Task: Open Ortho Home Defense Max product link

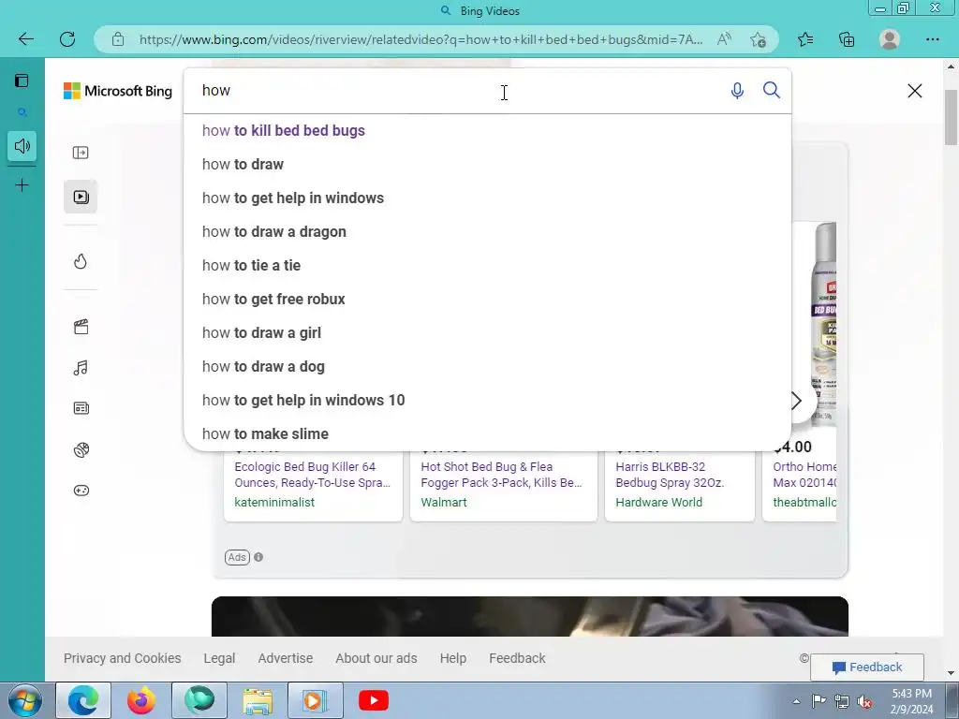Action: pos(804,475)
